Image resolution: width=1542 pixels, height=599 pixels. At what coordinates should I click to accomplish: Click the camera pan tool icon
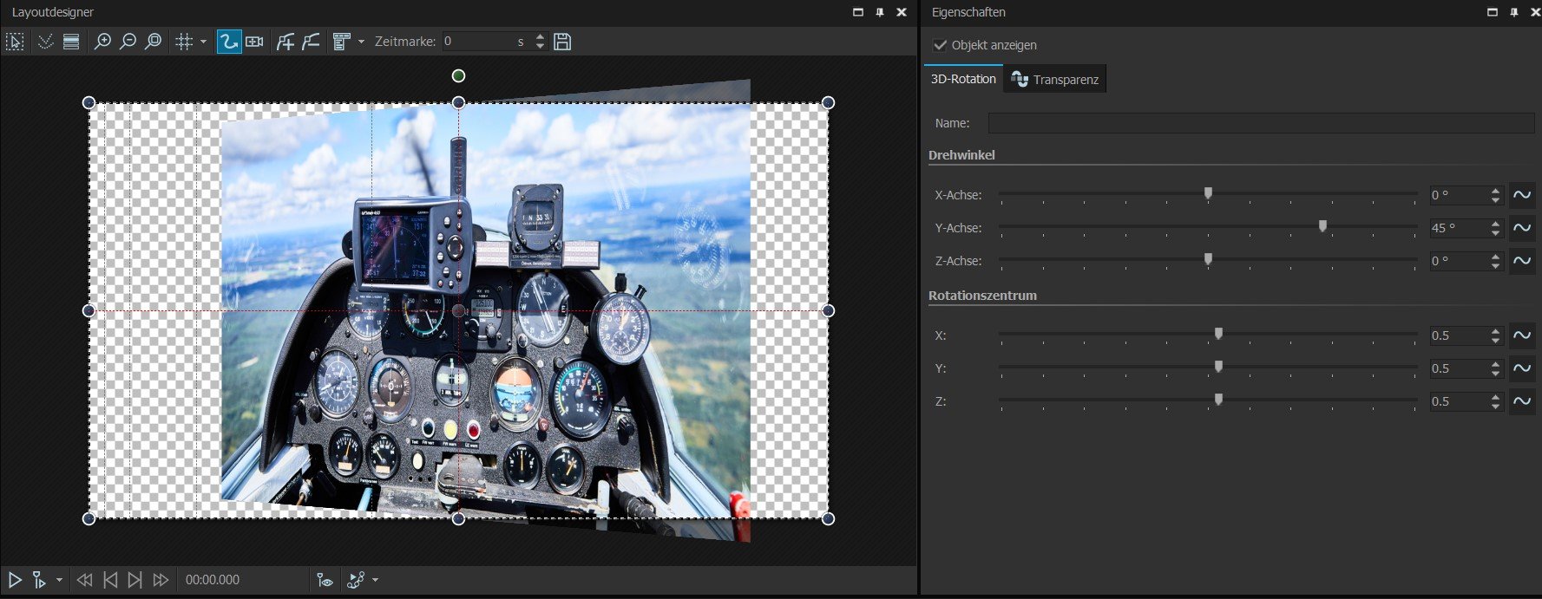254,42
